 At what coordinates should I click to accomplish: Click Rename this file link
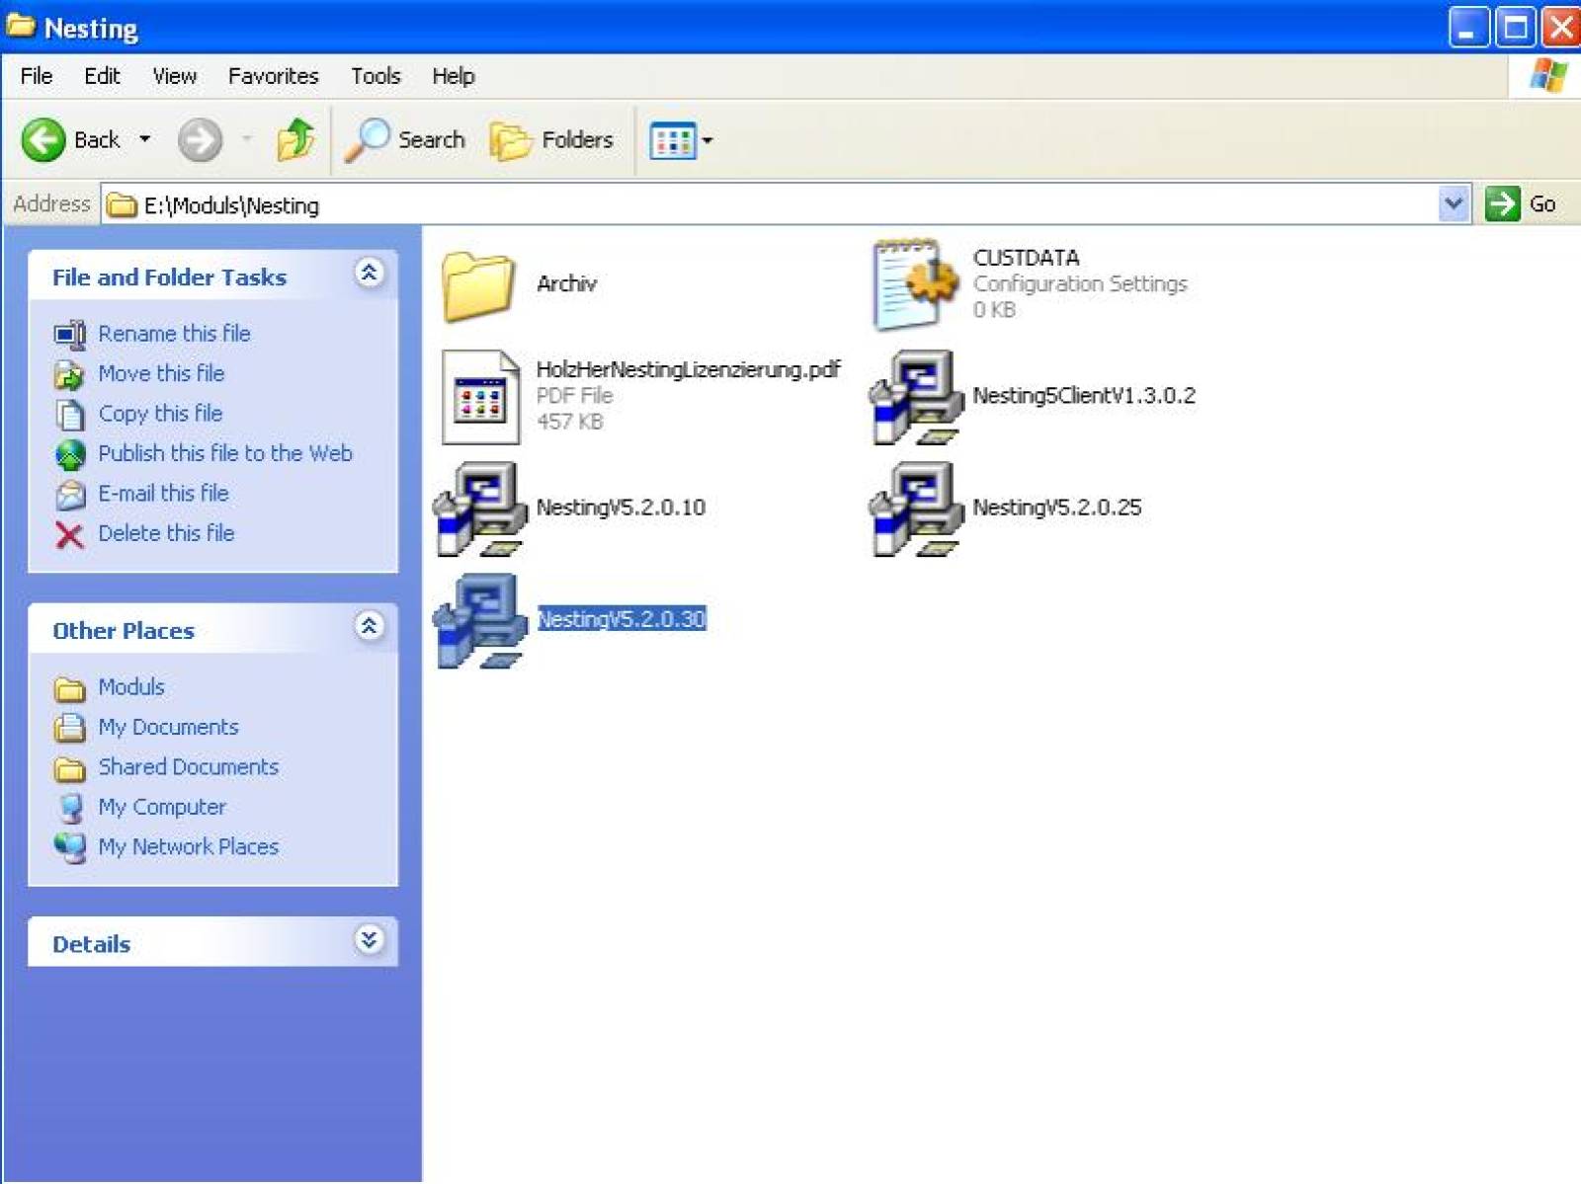pos(174,334)
